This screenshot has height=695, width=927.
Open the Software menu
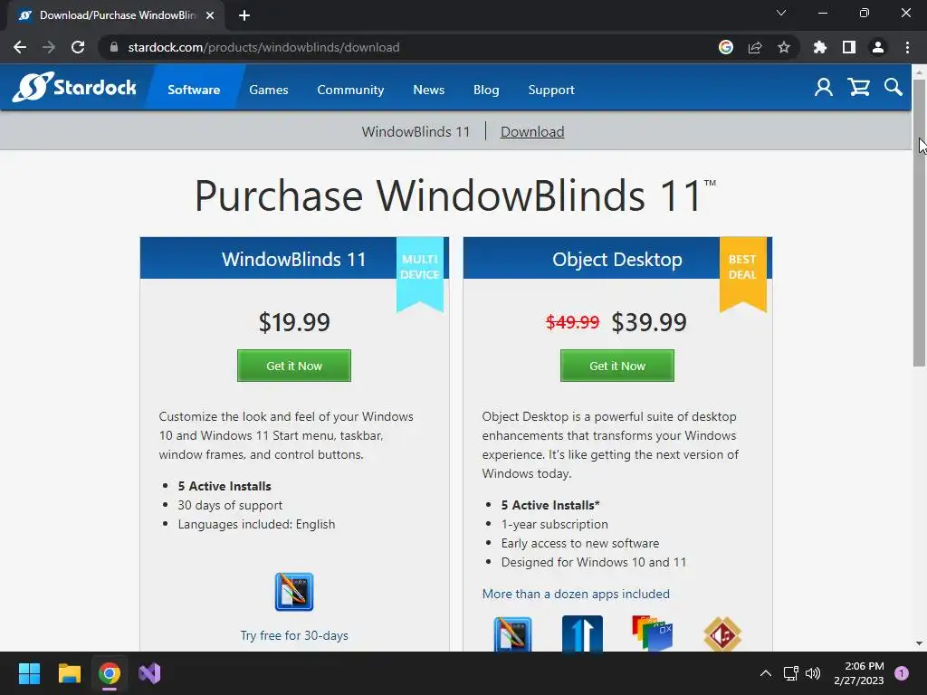(194, 90)
